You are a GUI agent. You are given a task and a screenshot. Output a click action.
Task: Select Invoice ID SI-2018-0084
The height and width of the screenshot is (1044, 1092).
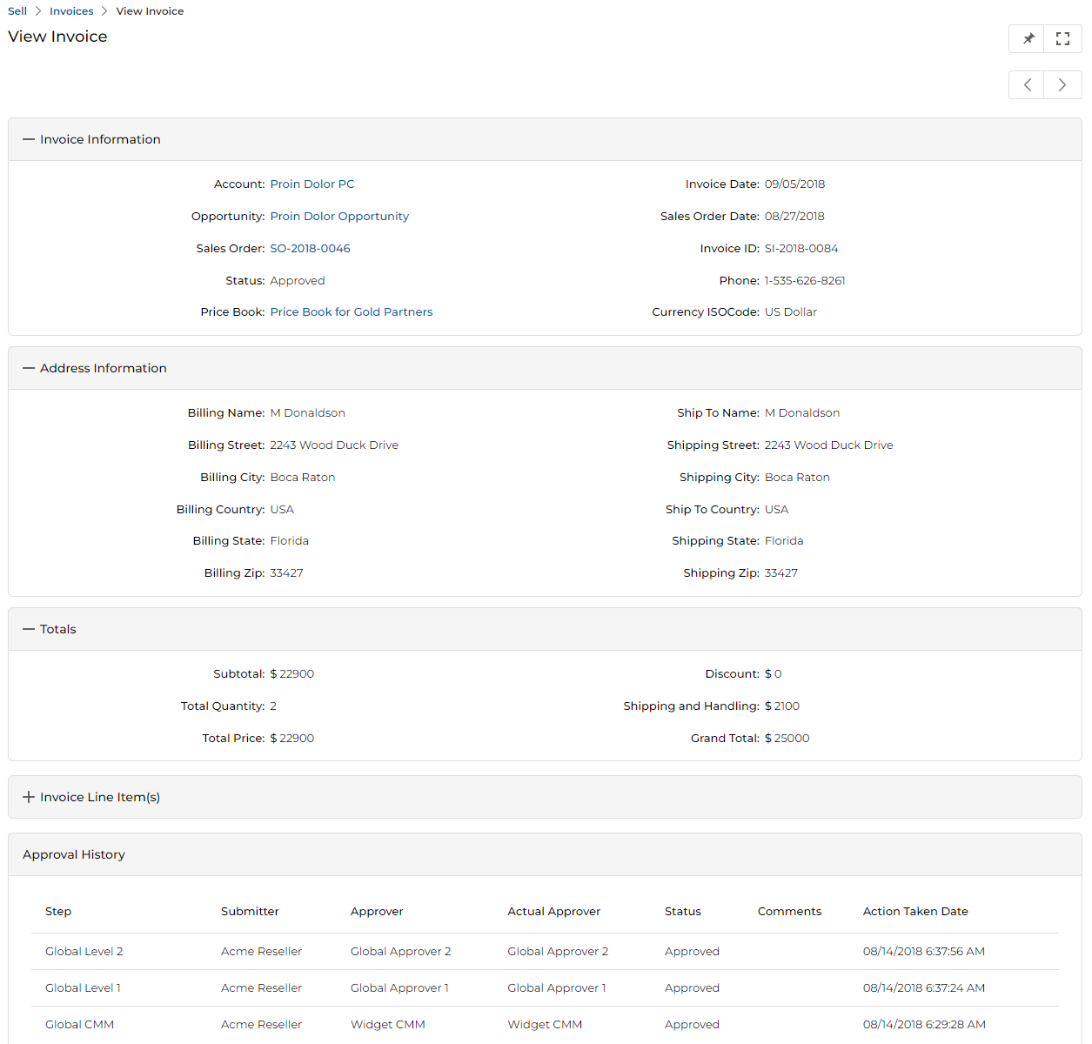(x=801, y=248)
